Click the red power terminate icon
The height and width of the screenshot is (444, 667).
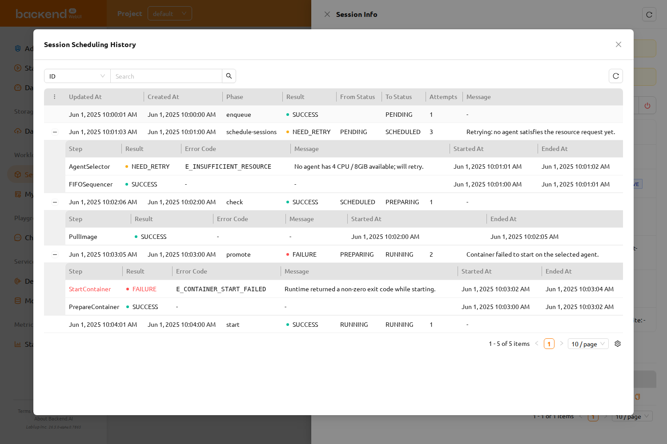pyautogui.click(x=647, y=106)
